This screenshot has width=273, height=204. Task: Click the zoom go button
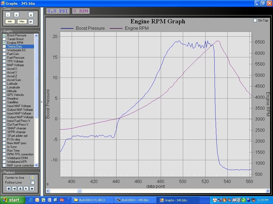31,22
